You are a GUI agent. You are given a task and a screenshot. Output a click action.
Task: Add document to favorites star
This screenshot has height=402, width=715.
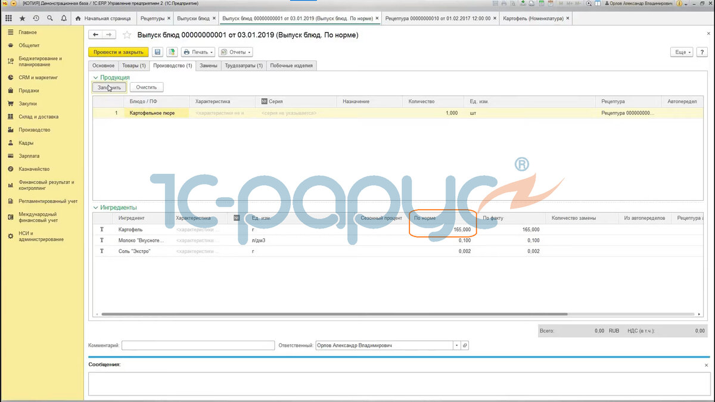click(126, 35)
